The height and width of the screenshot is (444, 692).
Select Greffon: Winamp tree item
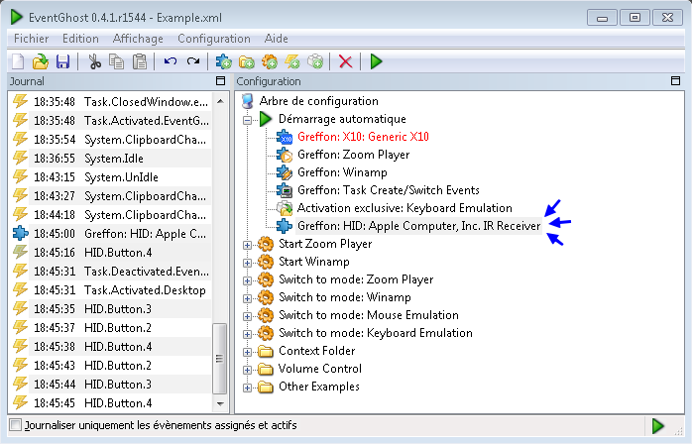[x=342, y=172]
